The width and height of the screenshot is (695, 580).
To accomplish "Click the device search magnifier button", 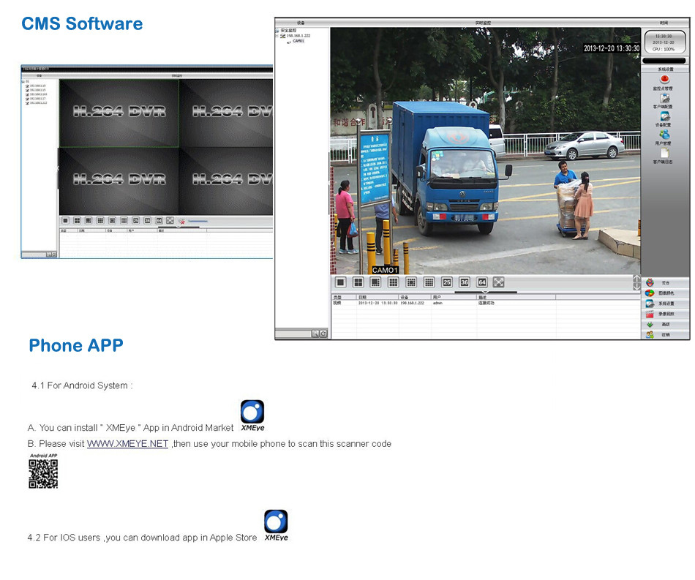I will tap(315, 334).
